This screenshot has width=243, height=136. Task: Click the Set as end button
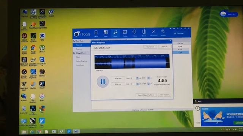[118, 84]
